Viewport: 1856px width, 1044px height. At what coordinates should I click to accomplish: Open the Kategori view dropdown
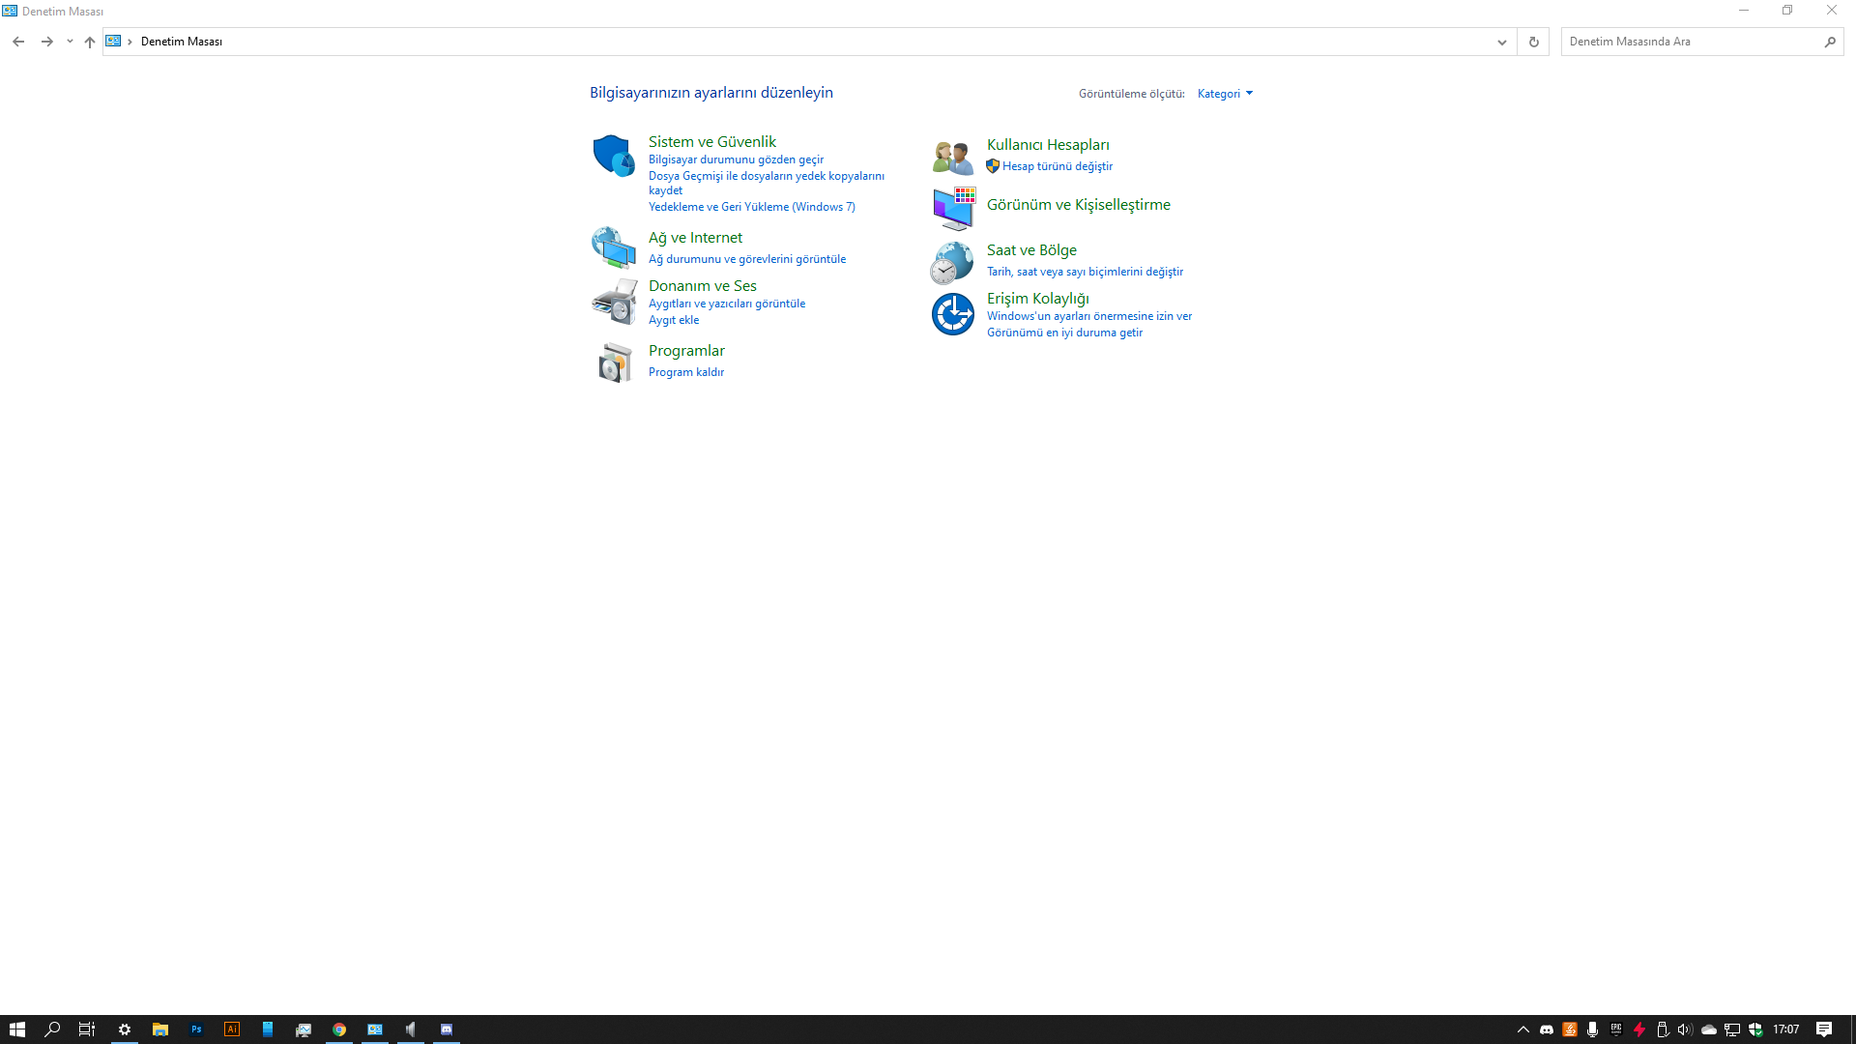click(1225, 94)
